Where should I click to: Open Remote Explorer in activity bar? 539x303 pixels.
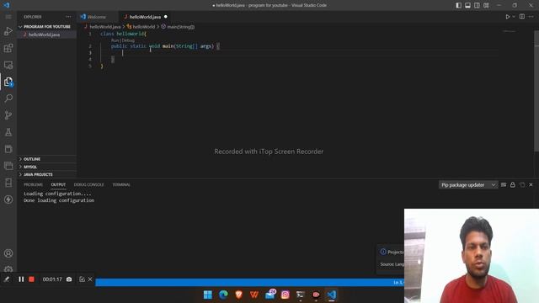coord(8,65)
